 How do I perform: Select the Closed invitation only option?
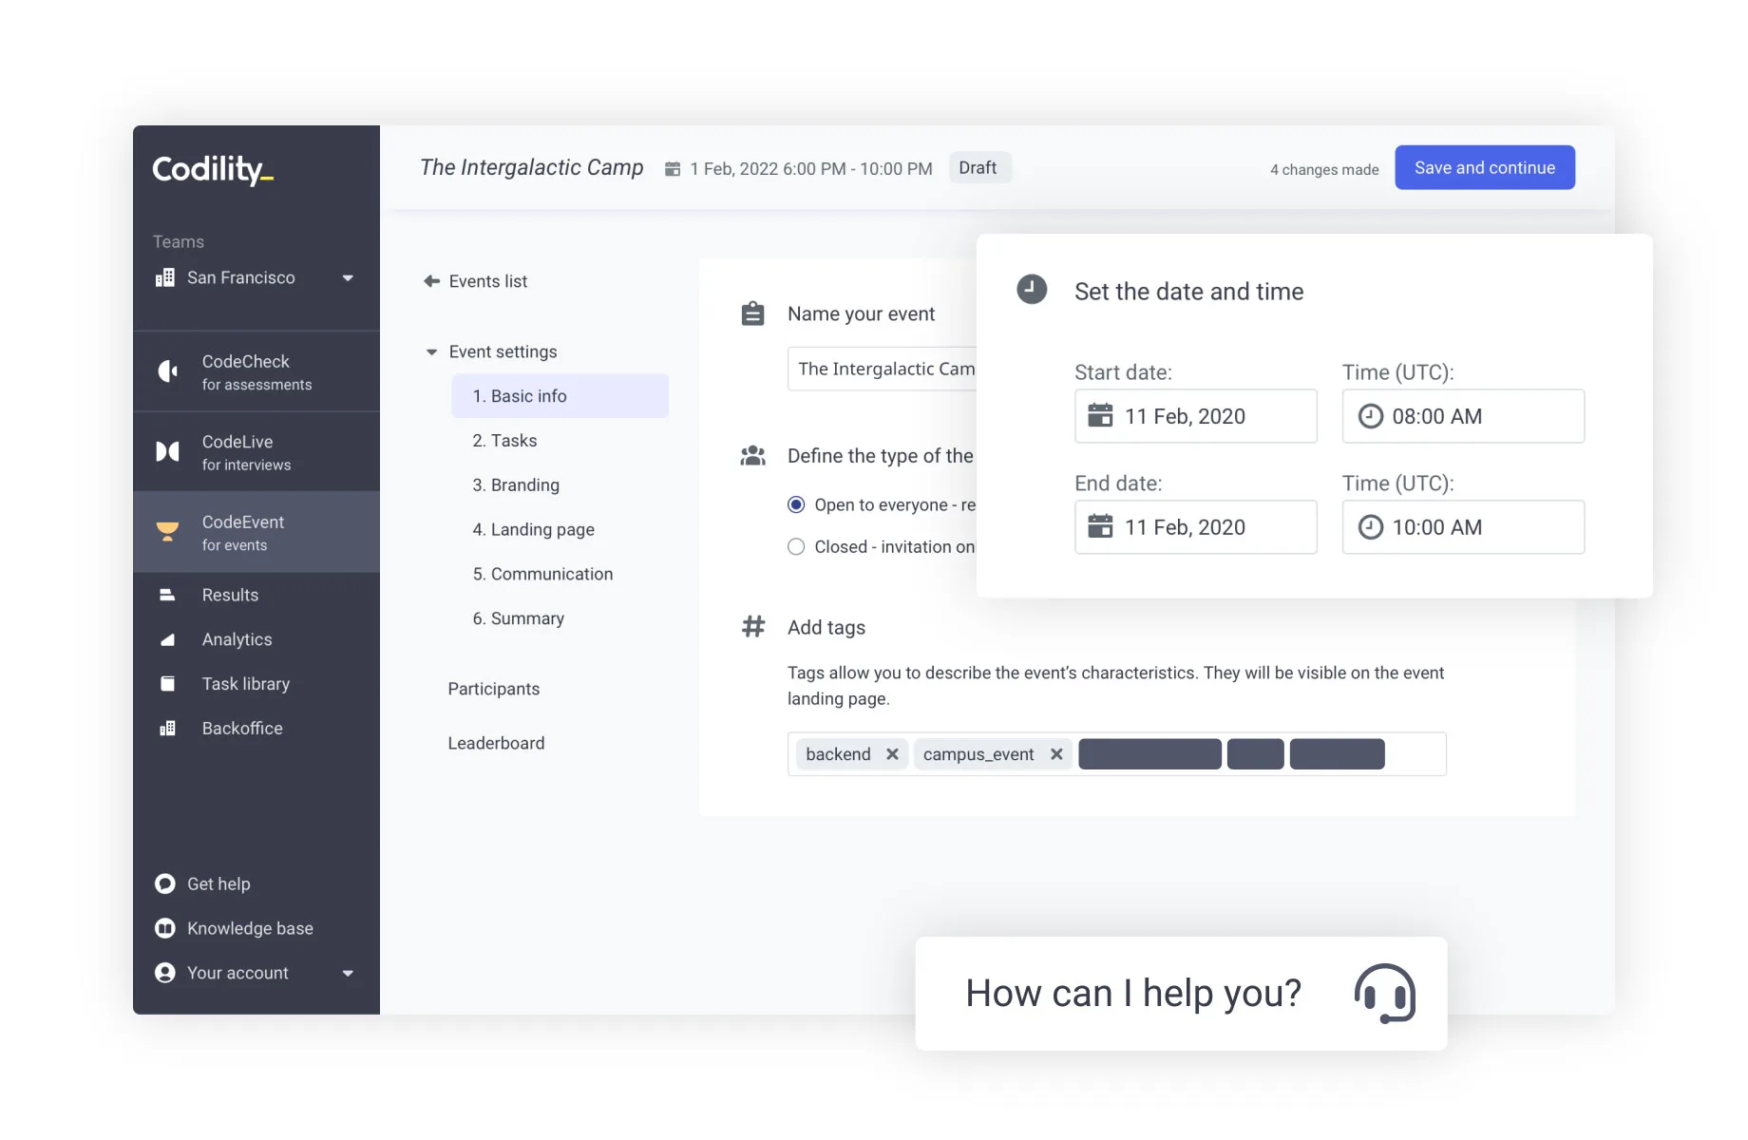click(796, 546)
